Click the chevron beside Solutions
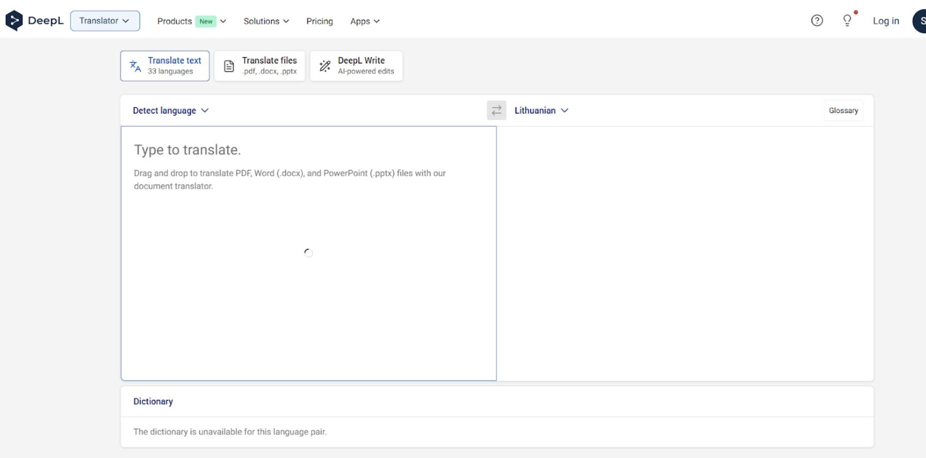The height and width of the screenshot is (458, 926). pos(286,21)
